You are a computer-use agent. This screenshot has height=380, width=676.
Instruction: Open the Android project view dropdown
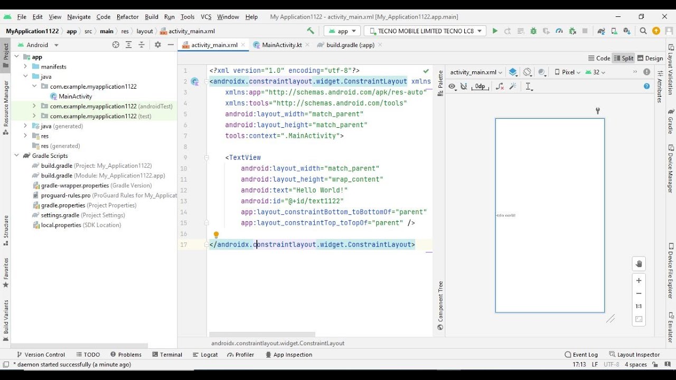click(x=38, y=45)
